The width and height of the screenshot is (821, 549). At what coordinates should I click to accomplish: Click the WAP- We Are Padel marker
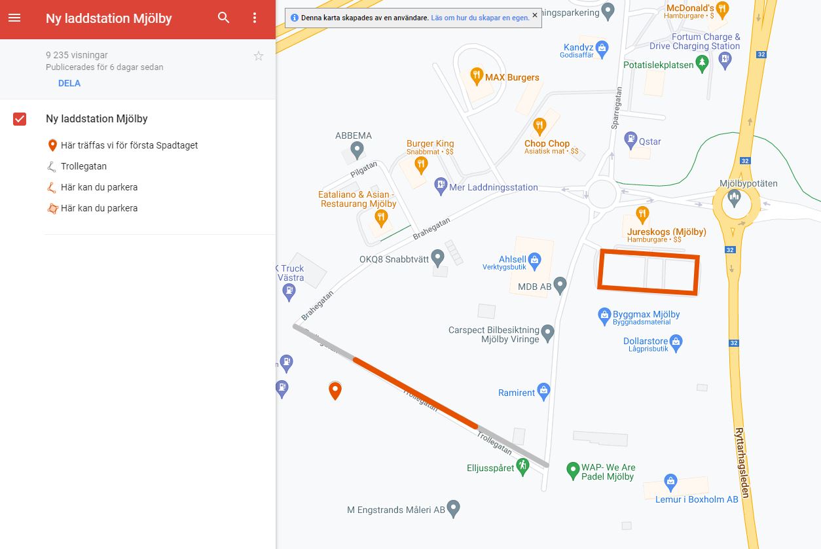pyautogui.click(x=572, y=469)
